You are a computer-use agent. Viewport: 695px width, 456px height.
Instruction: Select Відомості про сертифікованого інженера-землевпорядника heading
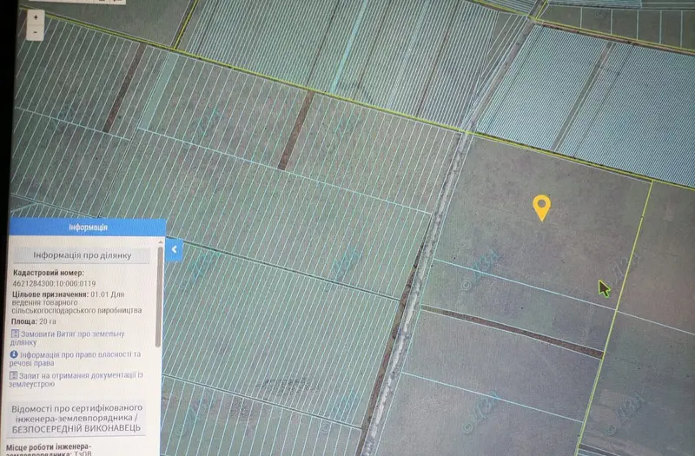[77, 418]
